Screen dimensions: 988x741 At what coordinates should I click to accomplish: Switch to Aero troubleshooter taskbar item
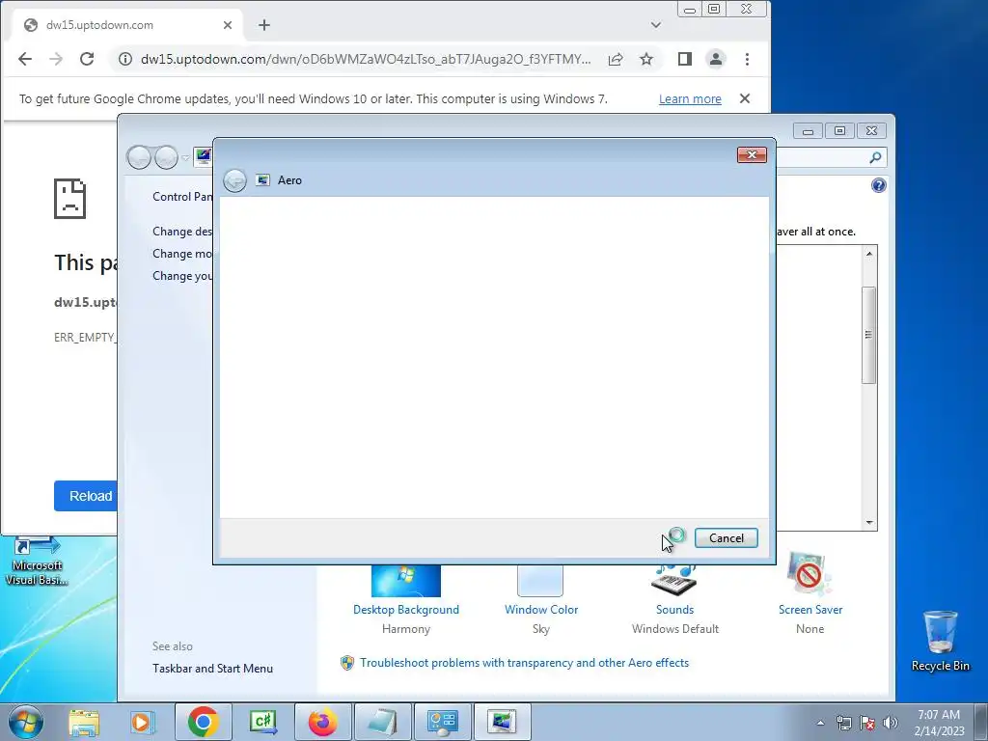pos(502,722)
